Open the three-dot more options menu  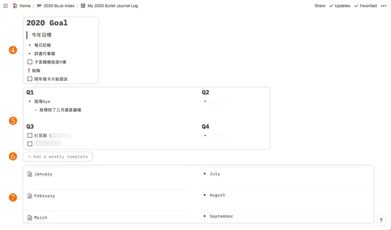pyautogui.click(x=384, y=6)
